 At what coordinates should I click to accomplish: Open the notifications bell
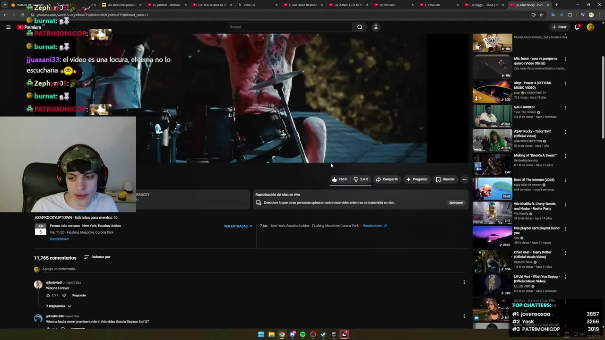[577, 27]
